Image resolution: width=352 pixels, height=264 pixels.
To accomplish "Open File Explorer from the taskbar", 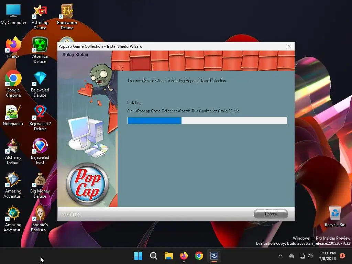I will coord(168,256).
